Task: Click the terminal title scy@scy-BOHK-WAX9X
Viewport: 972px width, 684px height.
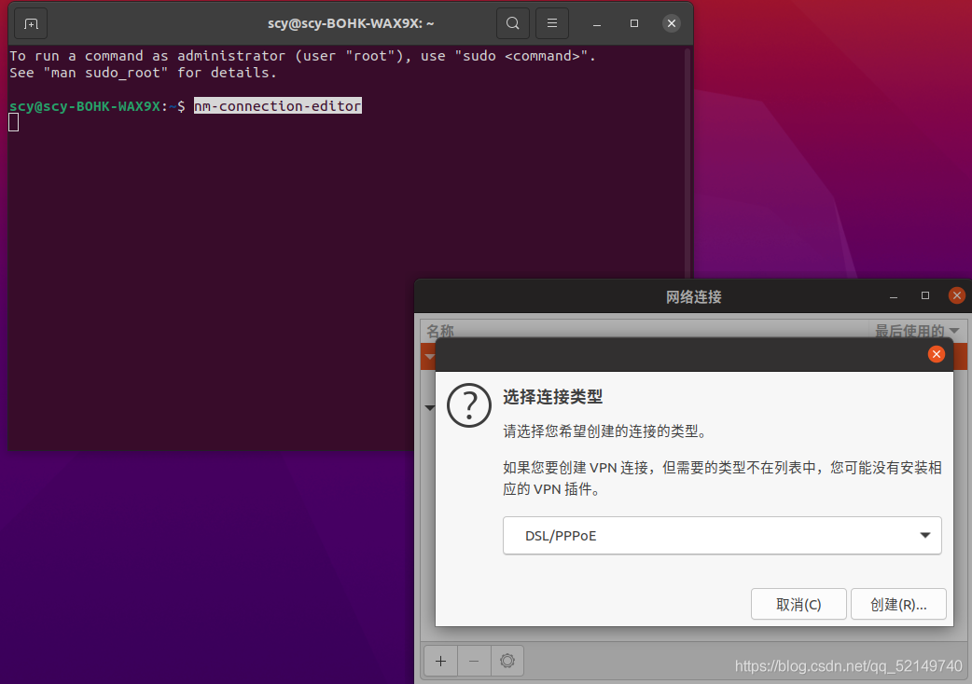Action: pyautogui.click(x=351, y=23)
